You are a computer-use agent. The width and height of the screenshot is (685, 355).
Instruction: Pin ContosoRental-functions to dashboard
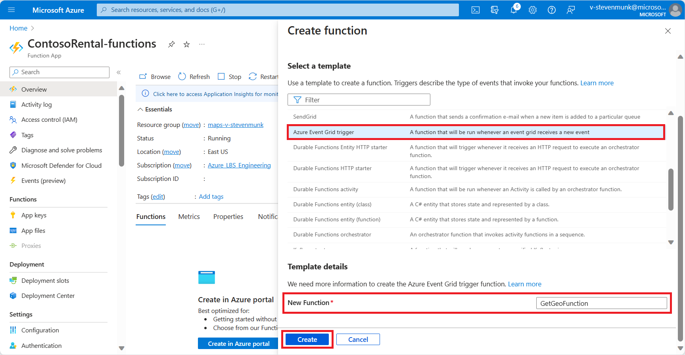pyautogui.click(x=171, y=44)
